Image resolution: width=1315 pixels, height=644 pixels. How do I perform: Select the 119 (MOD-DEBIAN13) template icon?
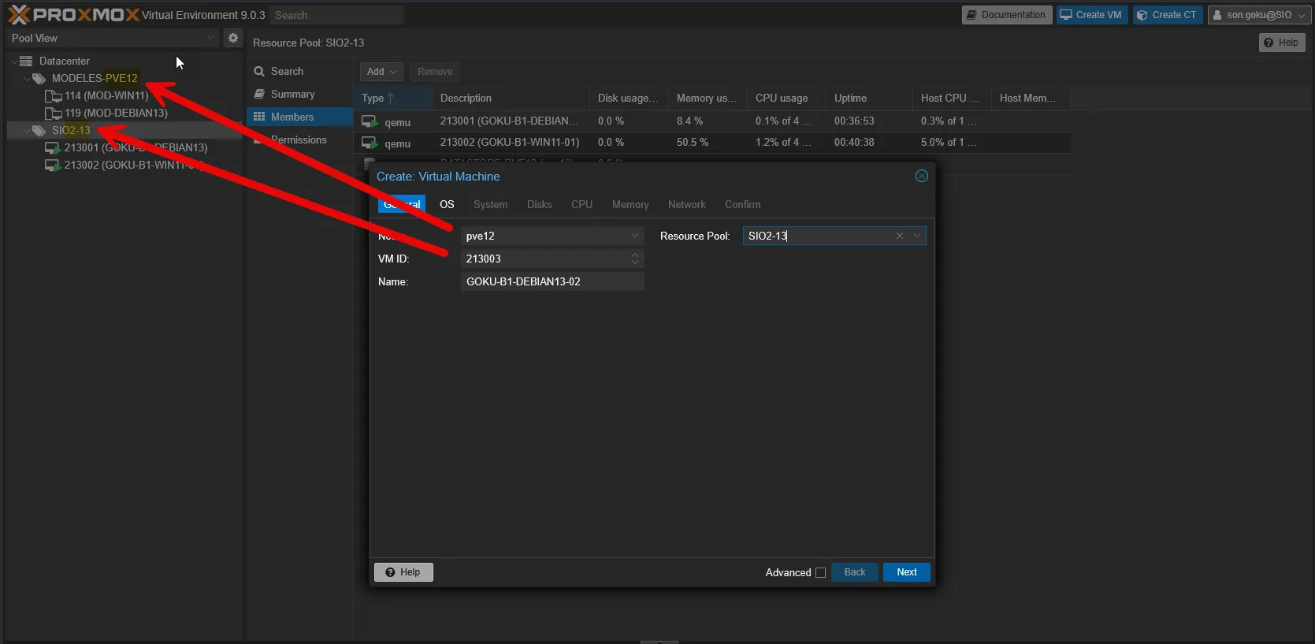pos(53,114)
